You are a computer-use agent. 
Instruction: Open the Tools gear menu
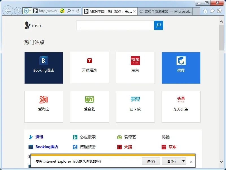coord(219,11)
